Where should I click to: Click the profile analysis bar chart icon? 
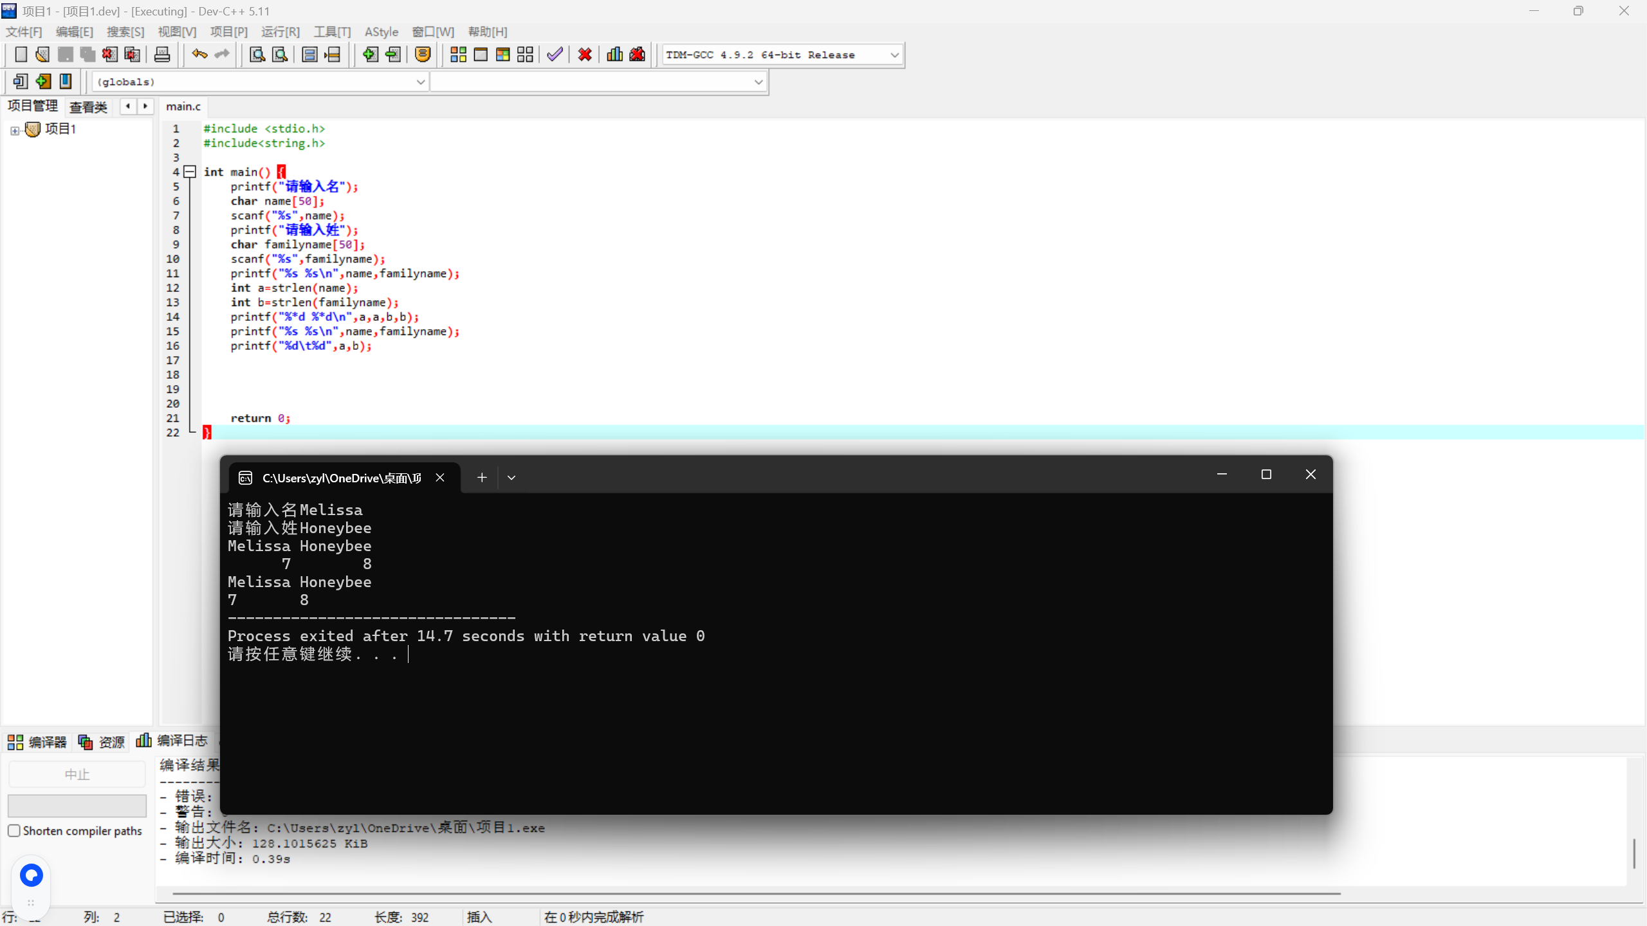[x=614, y=55]
